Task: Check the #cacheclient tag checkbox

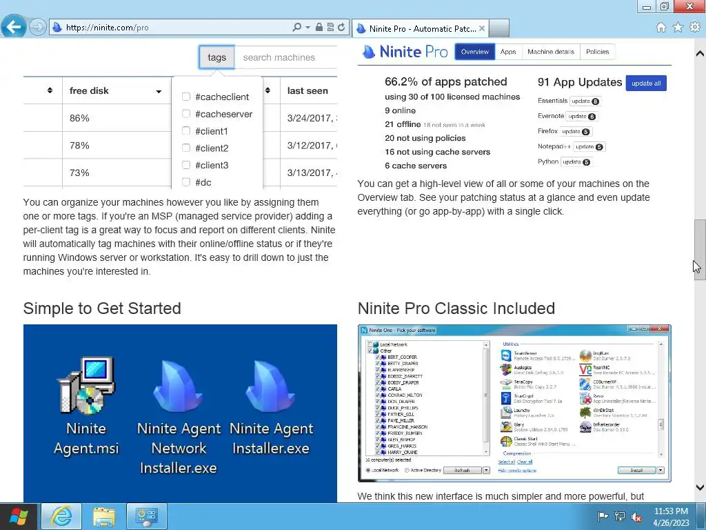Action: 186,97
